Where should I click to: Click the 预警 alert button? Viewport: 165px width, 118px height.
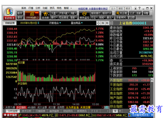click(146, 13)
